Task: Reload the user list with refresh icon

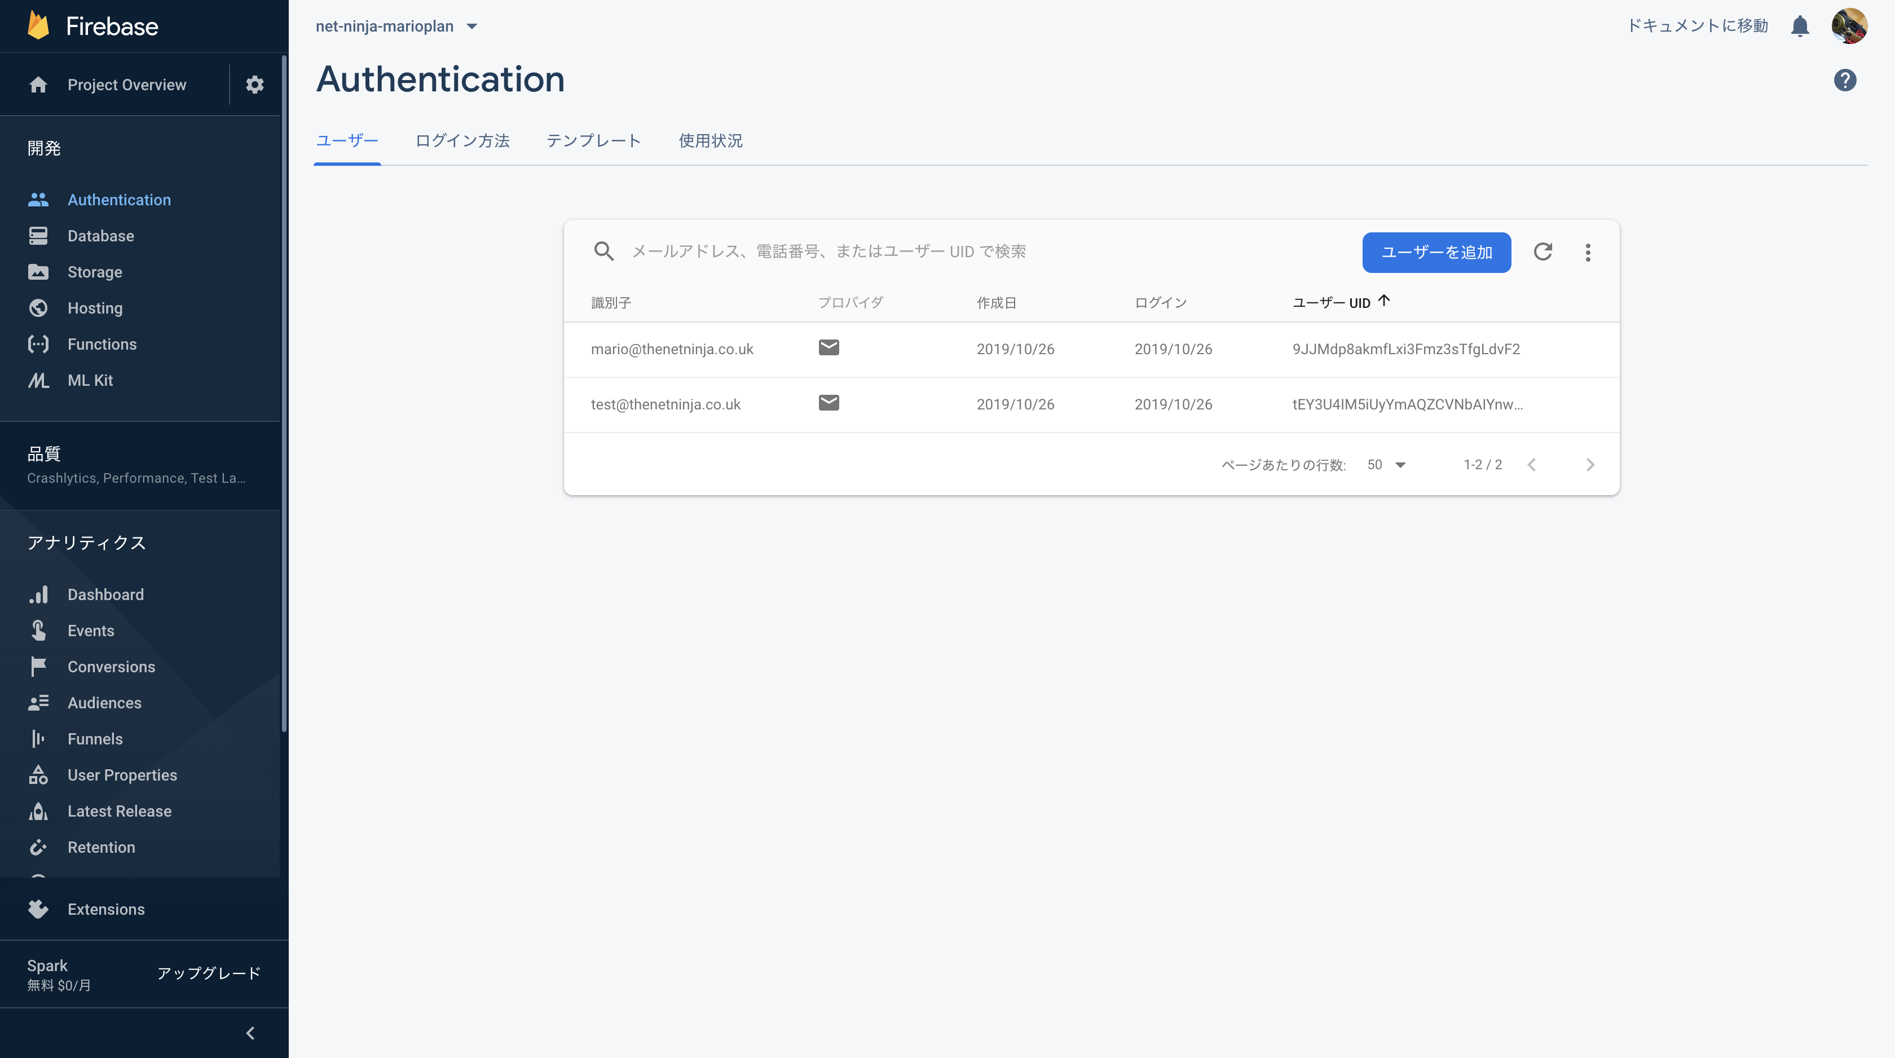Action: tap(1543, 252)
